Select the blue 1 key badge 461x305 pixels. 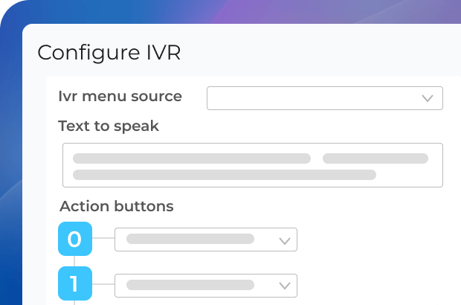click(x=74, y=283)
